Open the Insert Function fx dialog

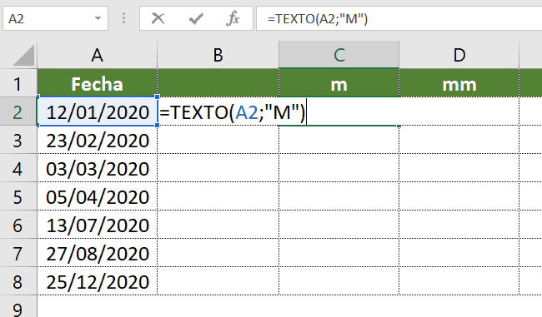(233, 18)
